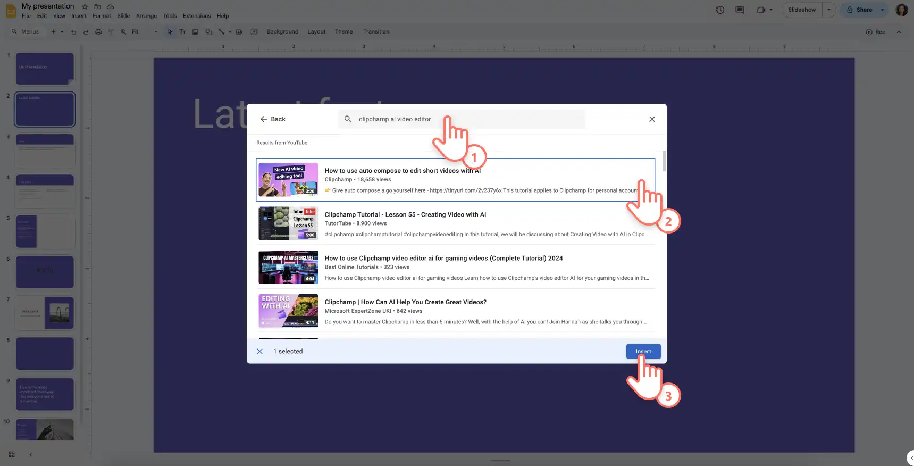The height and width of the screenshot is (466, 914).
Task: Select 'Clipchamp Tutorial - Lesson 55' video result
Action: (455, 223)
